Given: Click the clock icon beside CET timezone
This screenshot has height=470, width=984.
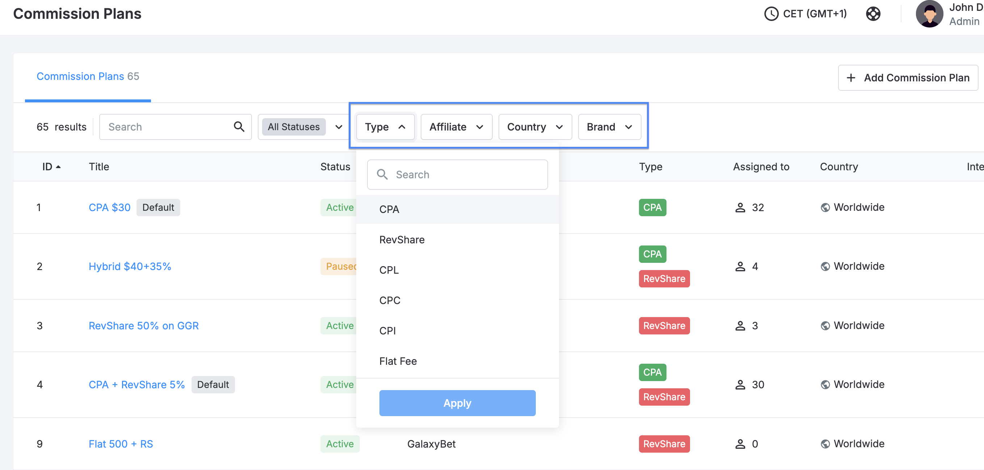Looking at the screenshot, I should [x=771, y=14].
